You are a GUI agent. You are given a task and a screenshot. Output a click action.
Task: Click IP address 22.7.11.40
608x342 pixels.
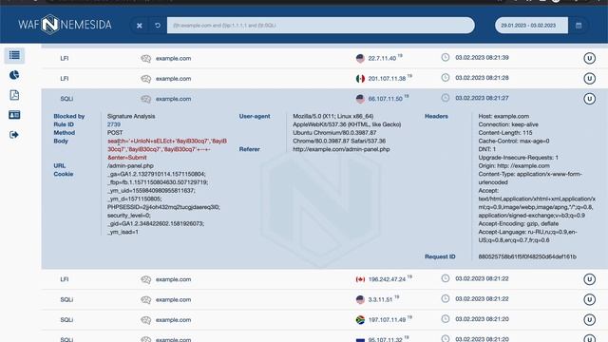click(x=382, y=59)
